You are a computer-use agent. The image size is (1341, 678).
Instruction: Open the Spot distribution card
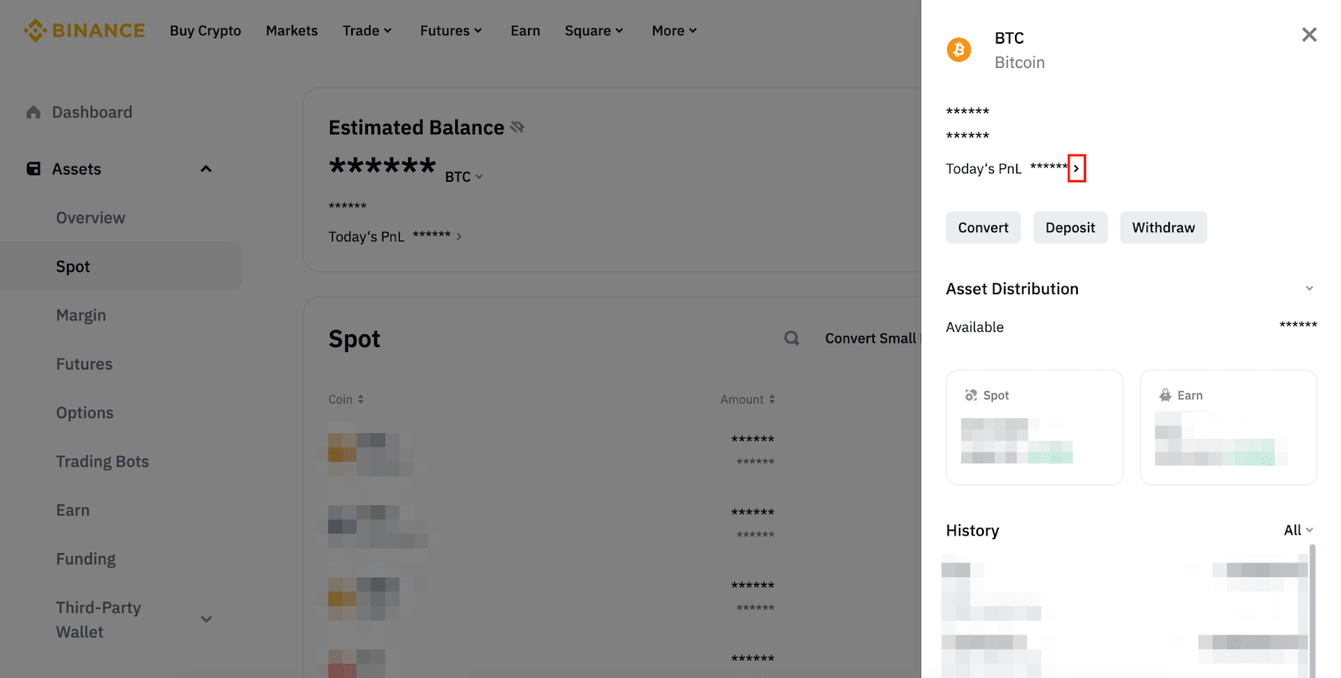tap(1033, 427)
